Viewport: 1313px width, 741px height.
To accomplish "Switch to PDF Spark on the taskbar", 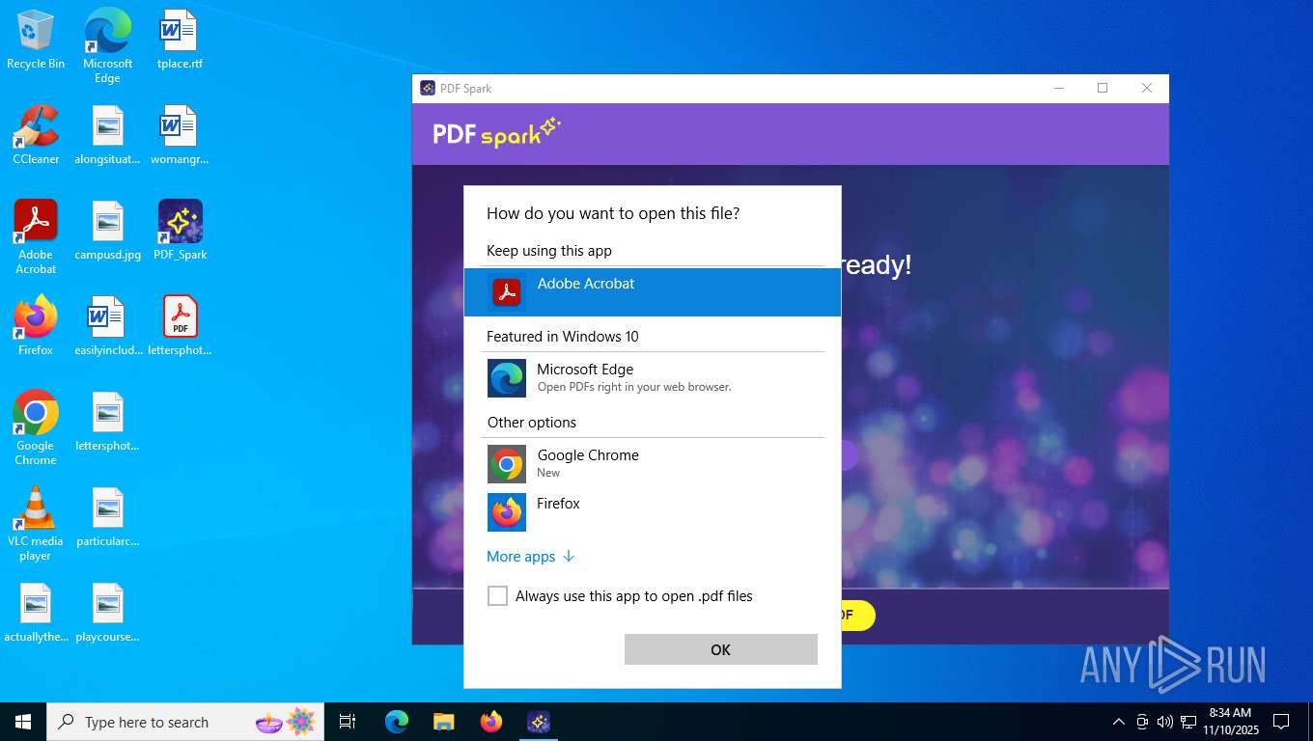I will 539,722.
